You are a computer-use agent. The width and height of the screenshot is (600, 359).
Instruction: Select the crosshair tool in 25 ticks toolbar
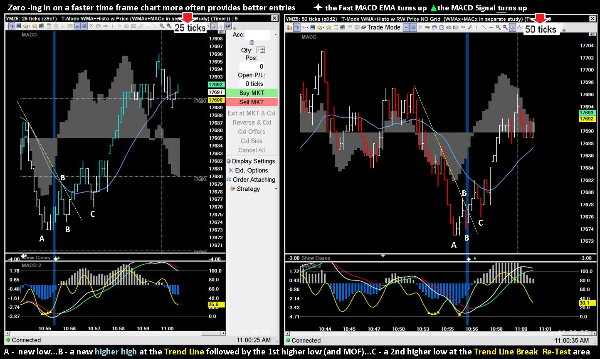(221, 26)
